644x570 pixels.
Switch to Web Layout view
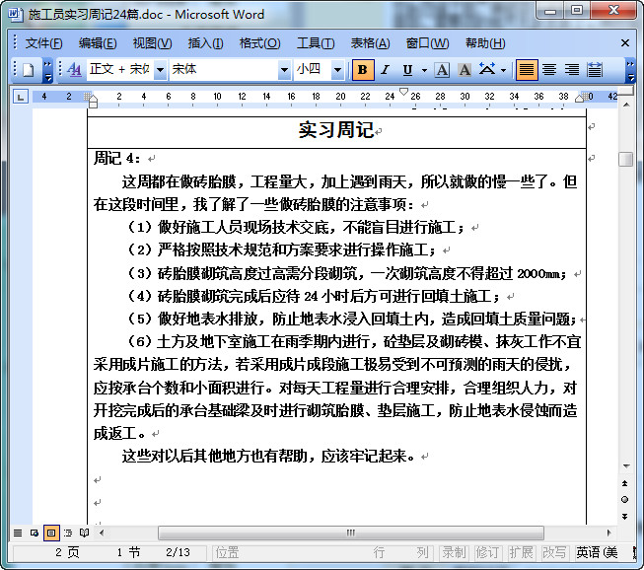(x=35, y=534)
